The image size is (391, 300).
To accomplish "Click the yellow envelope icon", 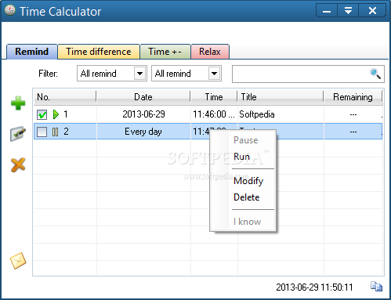I will pyautogui.click(x=18, y=260).
